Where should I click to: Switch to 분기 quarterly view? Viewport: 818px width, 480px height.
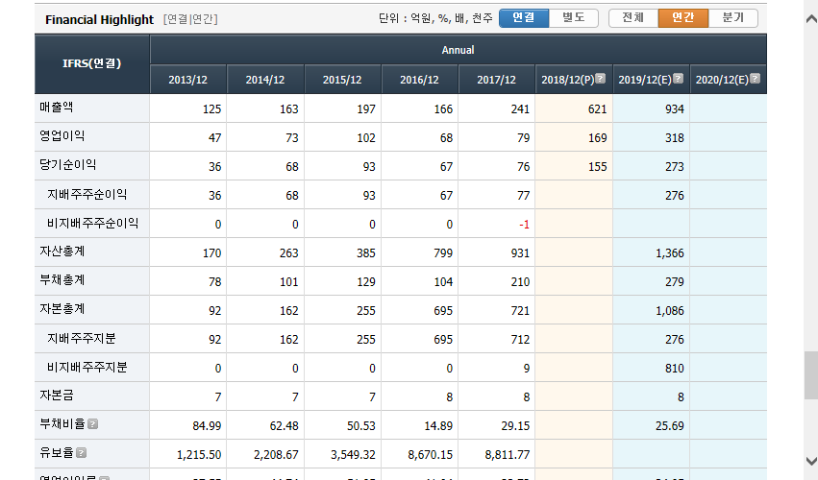[x=733, y=18]
